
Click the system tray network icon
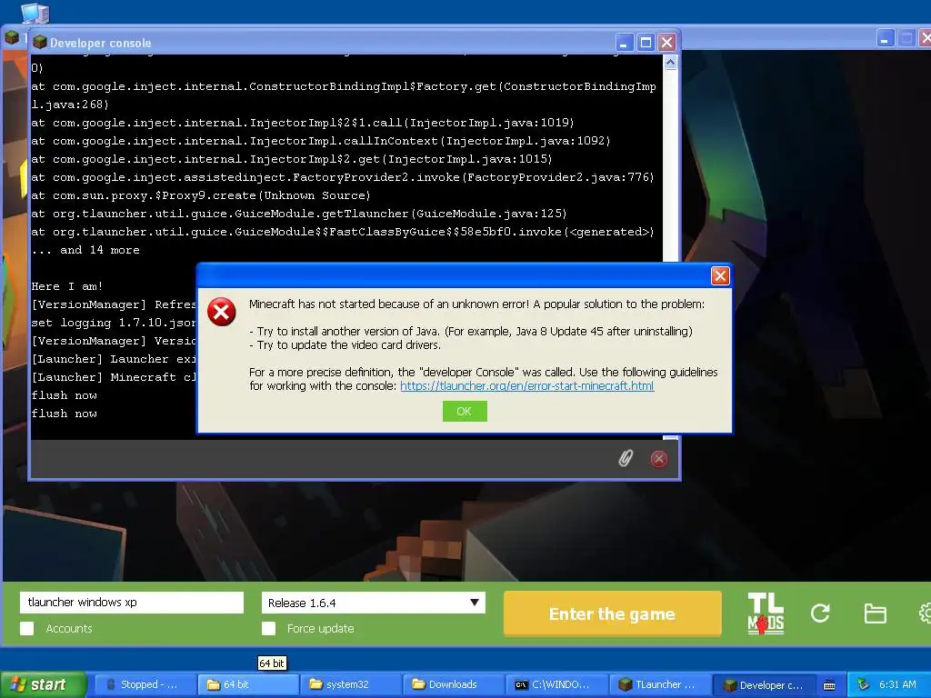pos(863,684)
